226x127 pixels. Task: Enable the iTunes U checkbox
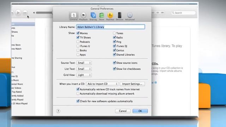click(78, 46)
